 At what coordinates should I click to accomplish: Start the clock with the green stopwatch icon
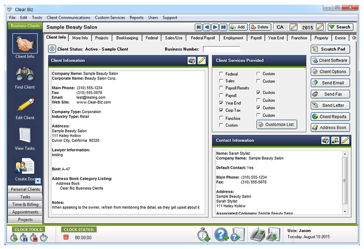point(14,238)
